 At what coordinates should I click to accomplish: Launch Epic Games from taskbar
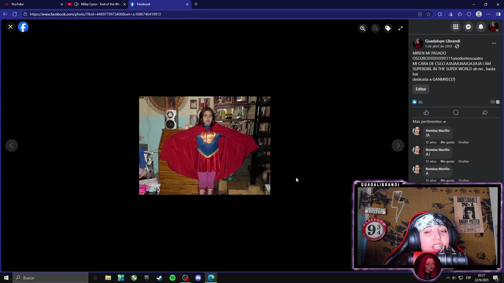pos(146,278)
